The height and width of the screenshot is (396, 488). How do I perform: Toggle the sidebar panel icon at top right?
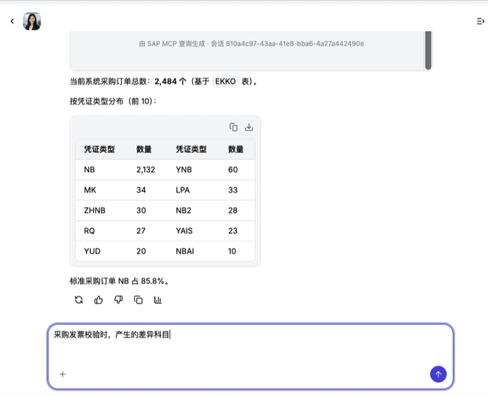pos(480,21)
